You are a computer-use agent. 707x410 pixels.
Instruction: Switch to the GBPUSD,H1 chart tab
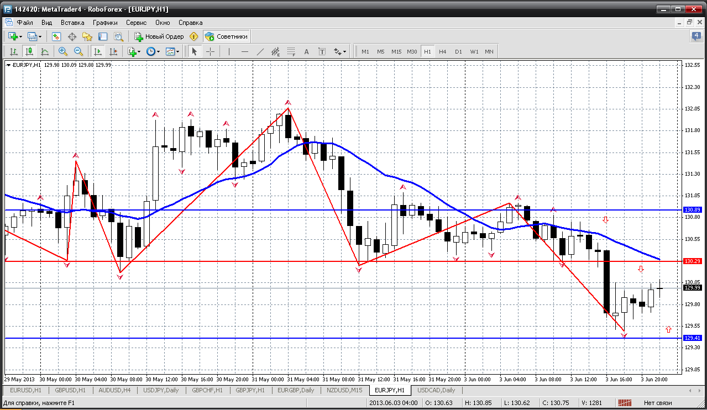tap(70, 390)
